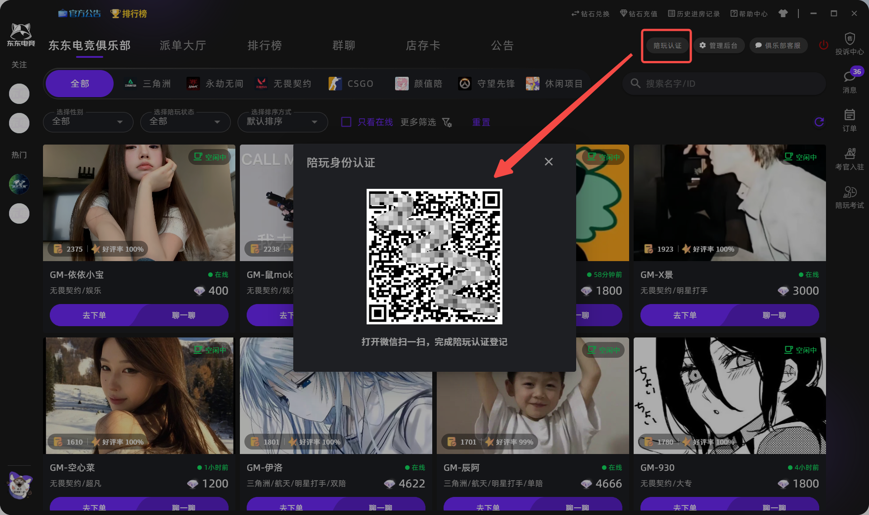Click the user avatar at sidebar bottom
The image size is (869, 515).
(x=19, y=485)
